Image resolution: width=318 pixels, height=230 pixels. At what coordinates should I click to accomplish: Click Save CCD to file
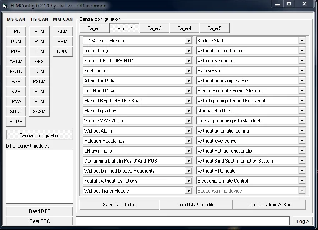coord(119,205)
